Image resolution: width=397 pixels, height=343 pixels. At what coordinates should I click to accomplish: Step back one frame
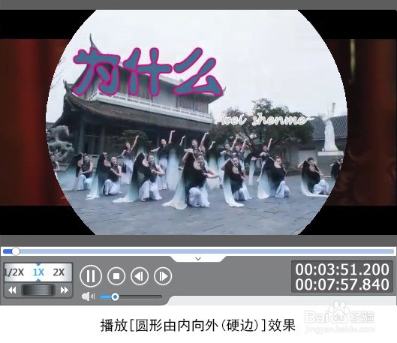pos(140,276)
